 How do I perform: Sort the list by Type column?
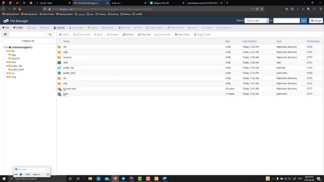click(x=279, y=41)
